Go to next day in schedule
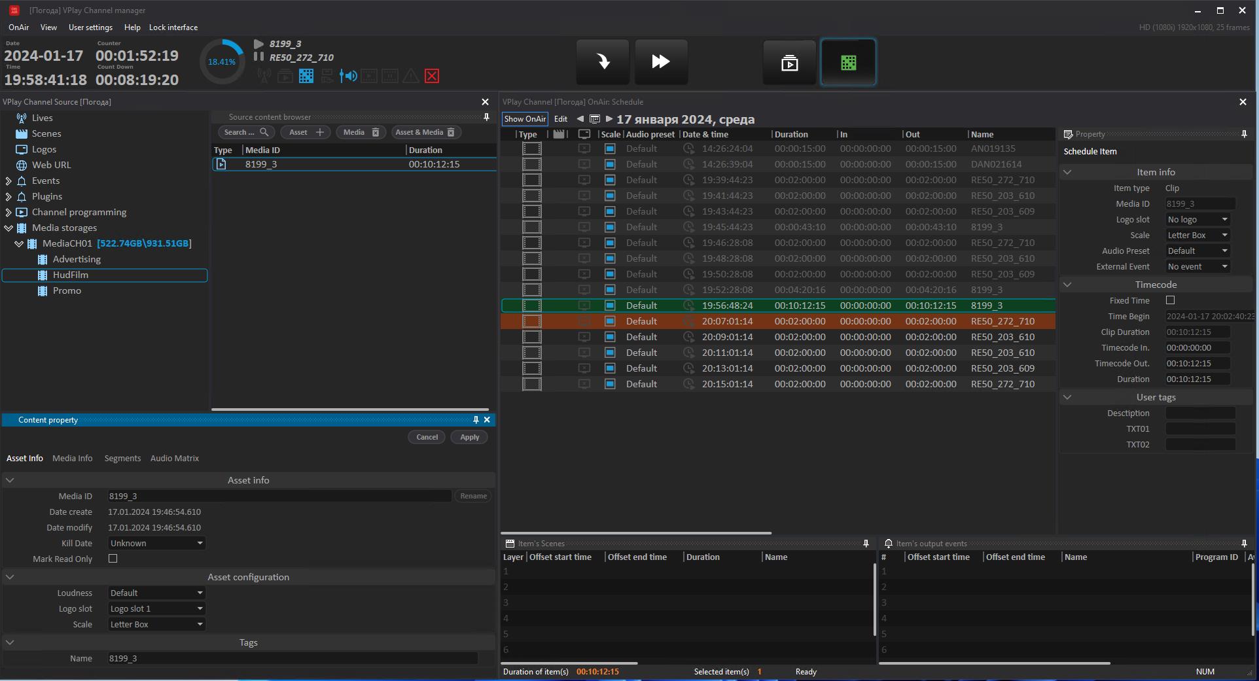1259x681 pixels. [609, 119]
